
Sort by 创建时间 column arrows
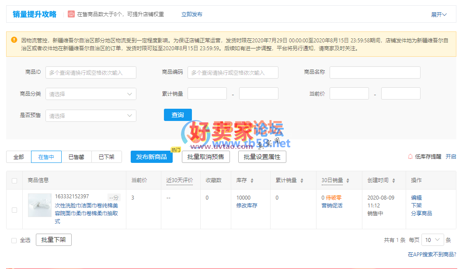coord(393,180)
